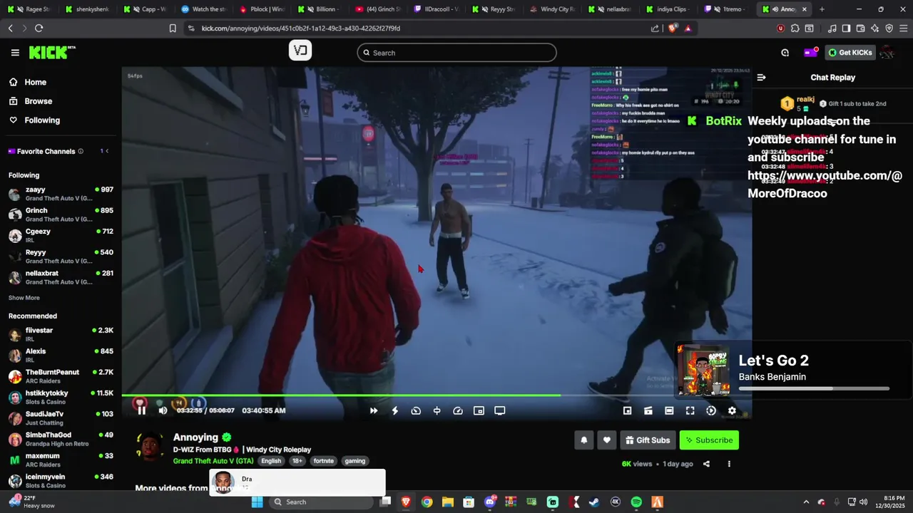Switch to the 1tremo Twitch tab
913x513 pixels.
pyautogui.click(x=725, y=9)
